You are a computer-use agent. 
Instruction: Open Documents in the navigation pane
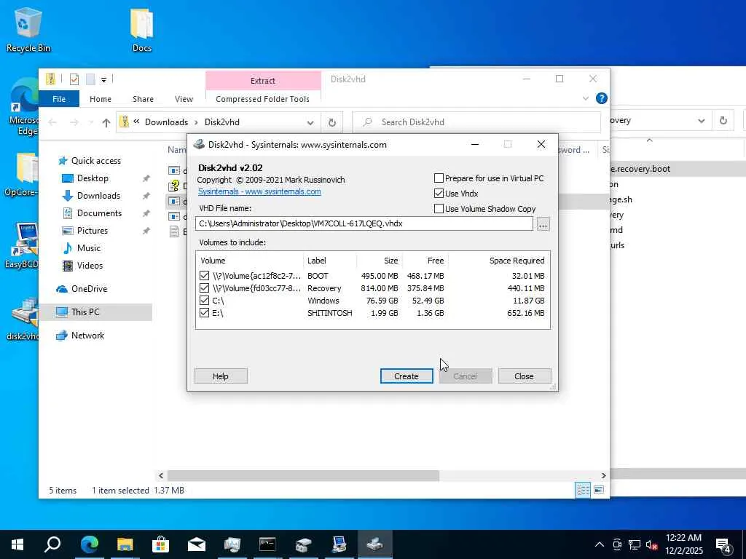[99, 213]
